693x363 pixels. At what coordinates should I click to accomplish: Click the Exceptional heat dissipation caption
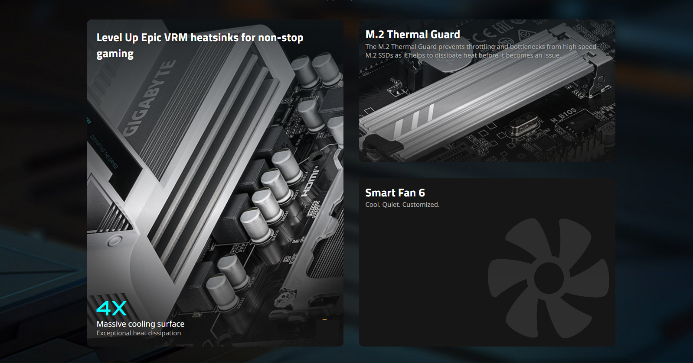pos(139,333)
